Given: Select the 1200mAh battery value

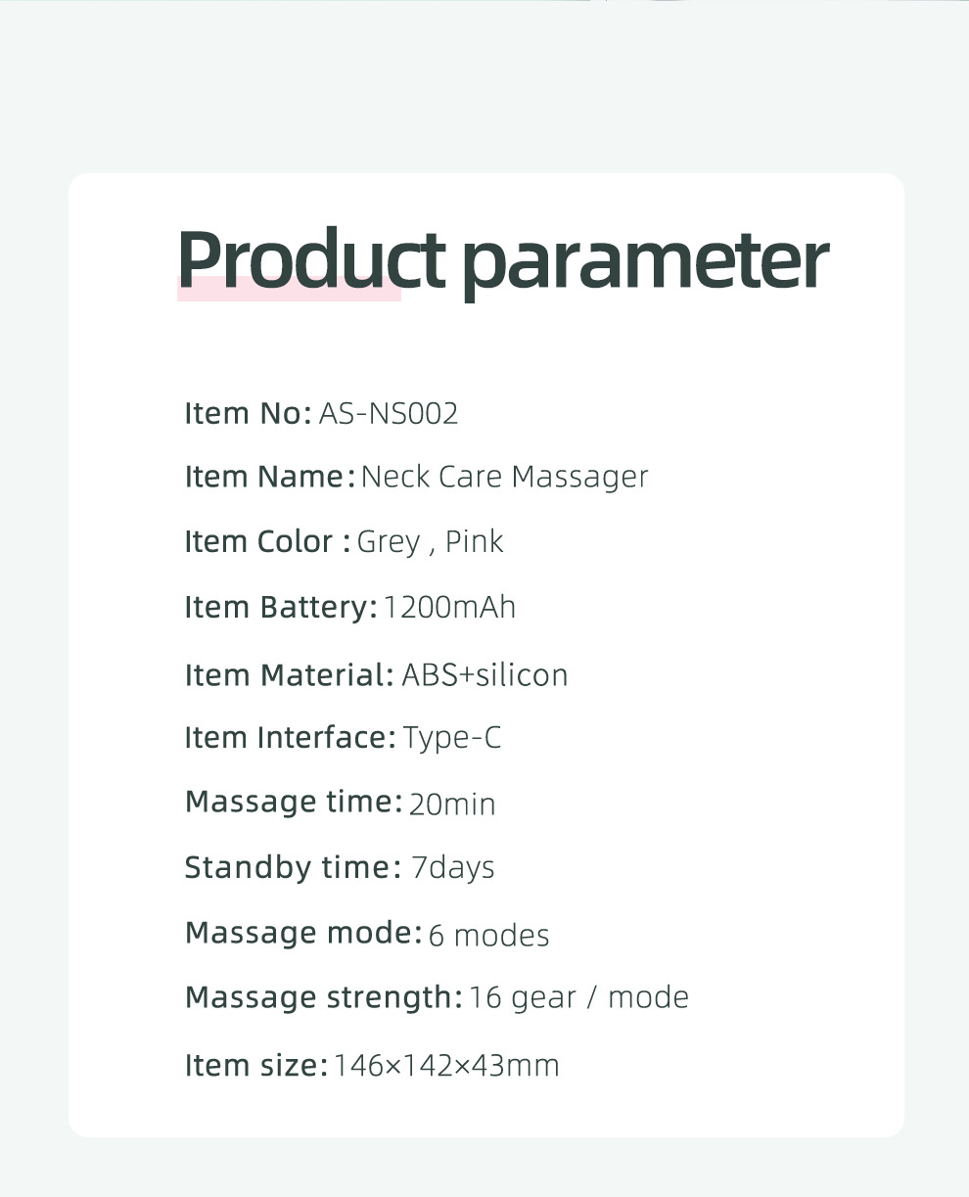Looking at the screenshot, I should click(x=449, y=608).
